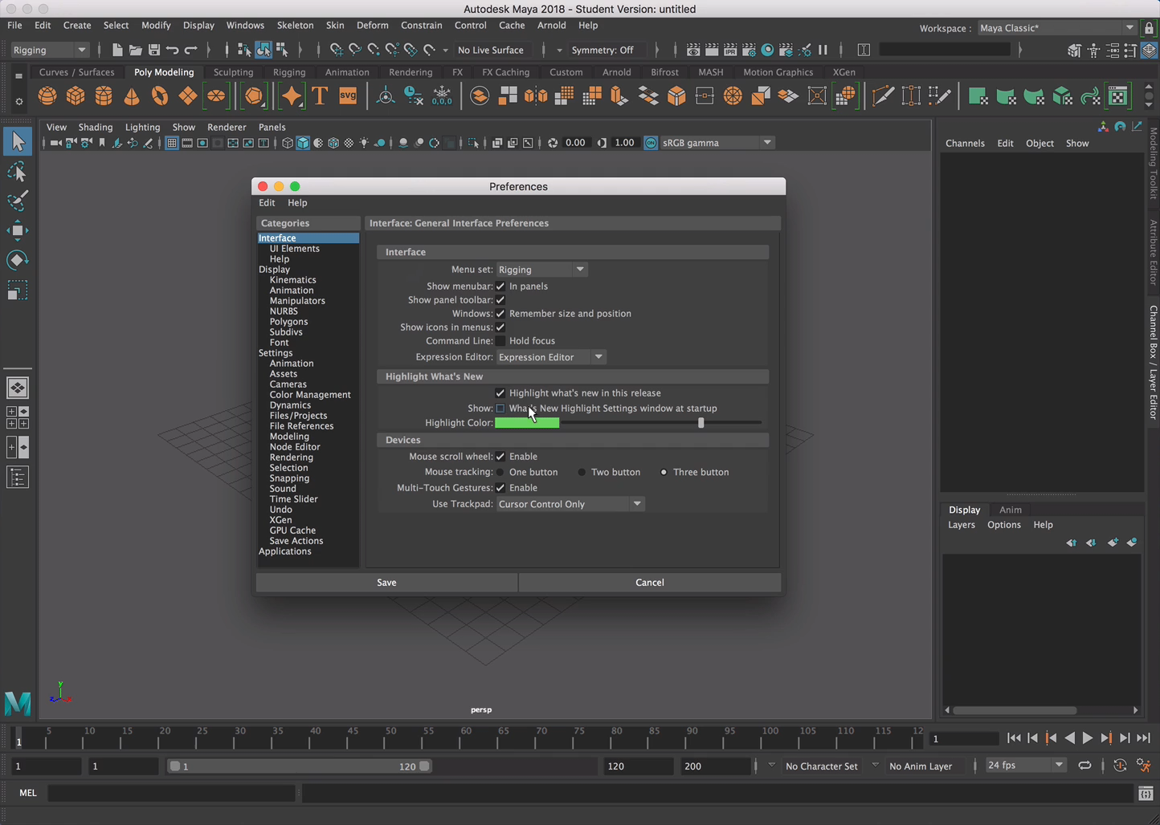Click the Save button in Preferences
This screenshot has width=1160, height=825.
386,583
